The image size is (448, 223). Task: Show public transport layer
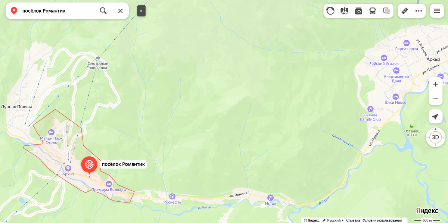(x=373, y=11)
